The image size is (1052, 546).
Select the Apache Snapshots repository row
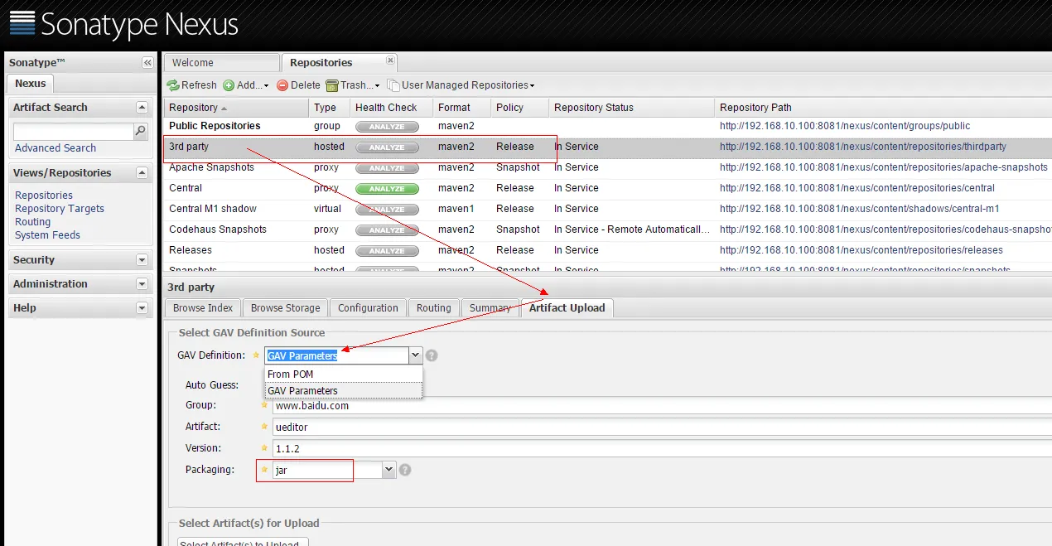point(608,167)
